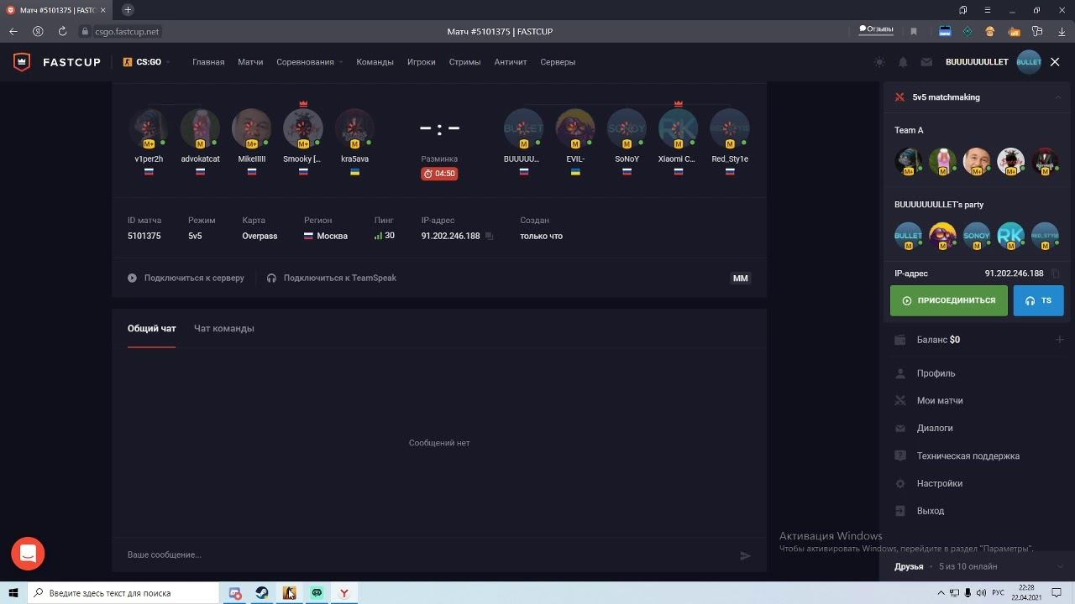Click the FASTCUP logo
Image resolution: width=1075 pixels, height=604 pixels.
[57, 62]
